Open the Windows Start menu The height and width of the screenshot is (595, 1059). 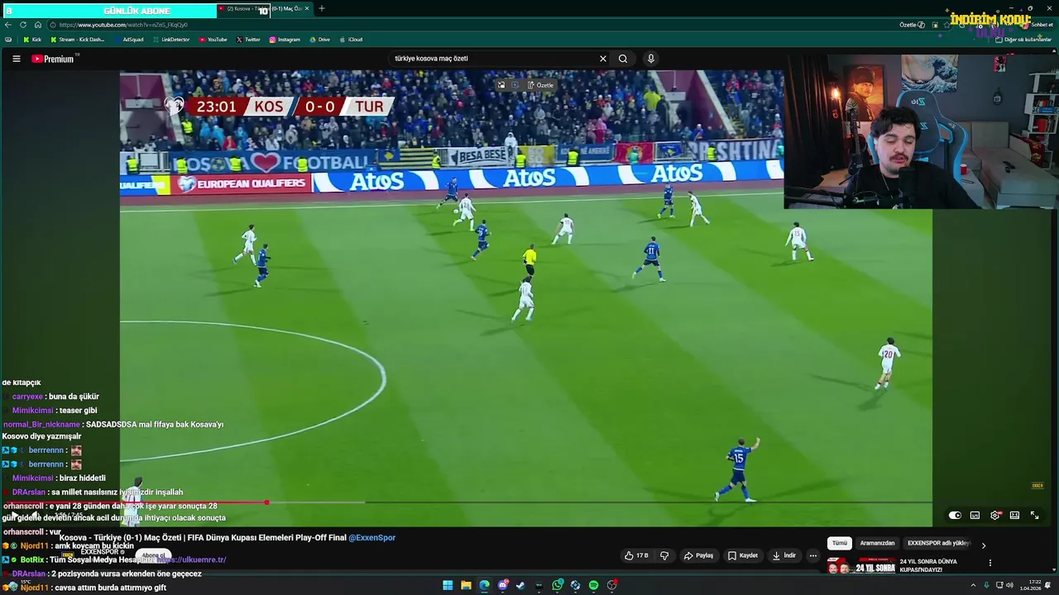coord(448,585)
